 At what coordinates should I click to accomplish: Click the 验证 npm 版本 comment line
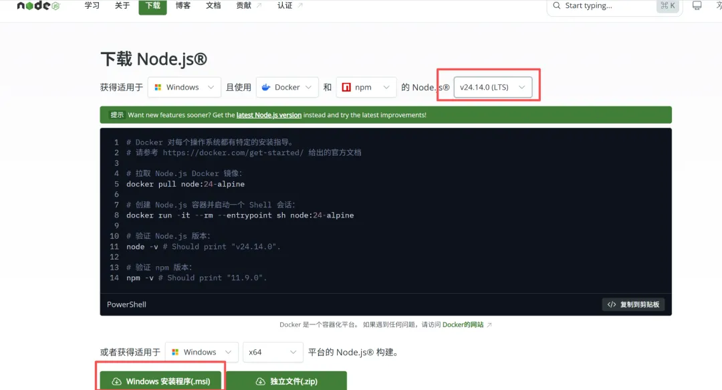(x=159, y=268)
